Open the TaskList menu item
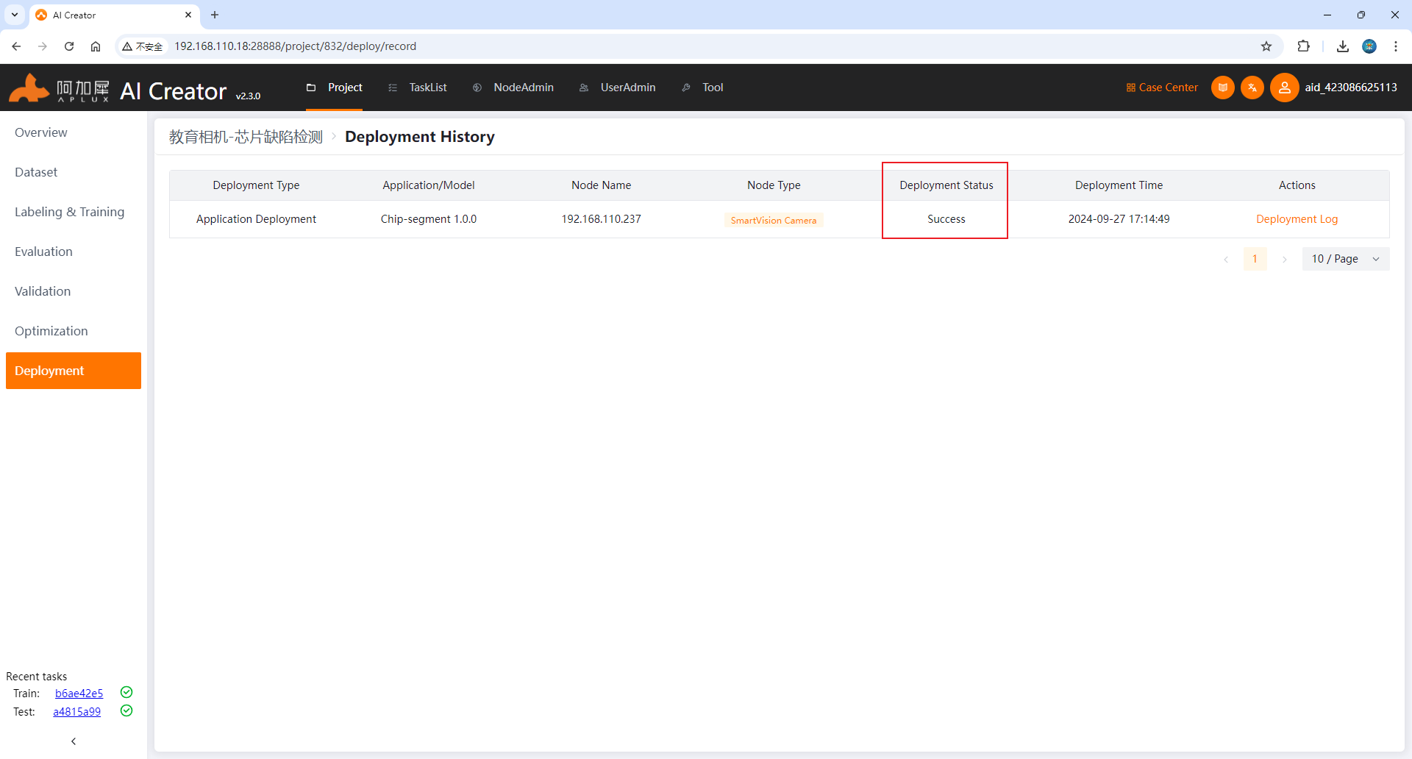 pyautogui.click(x=418, y=88)
